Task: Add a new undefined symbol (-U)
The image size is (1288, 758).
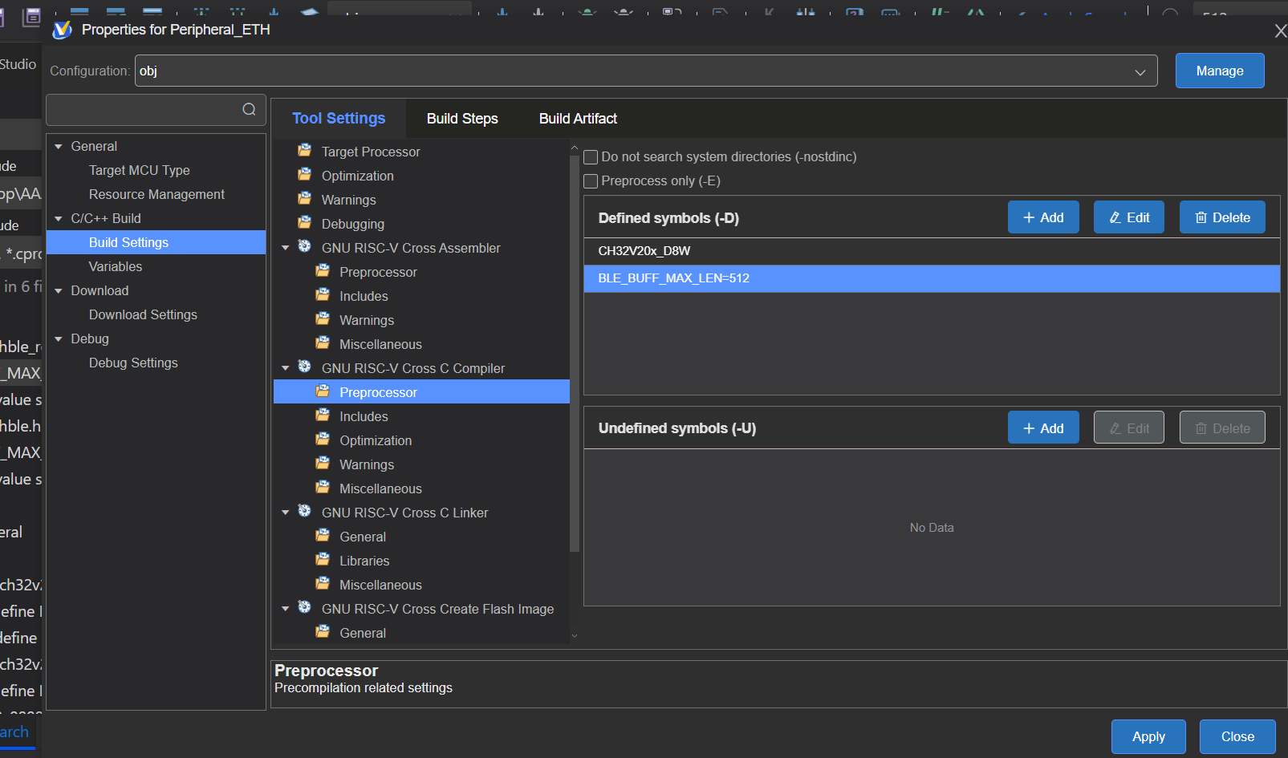Action: point(1043,428)
